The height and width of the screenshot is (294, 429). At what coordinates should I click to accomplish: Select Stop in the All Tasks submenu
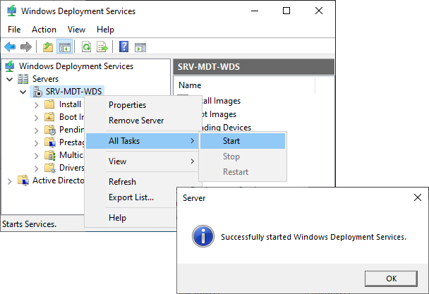coord(243,157)
